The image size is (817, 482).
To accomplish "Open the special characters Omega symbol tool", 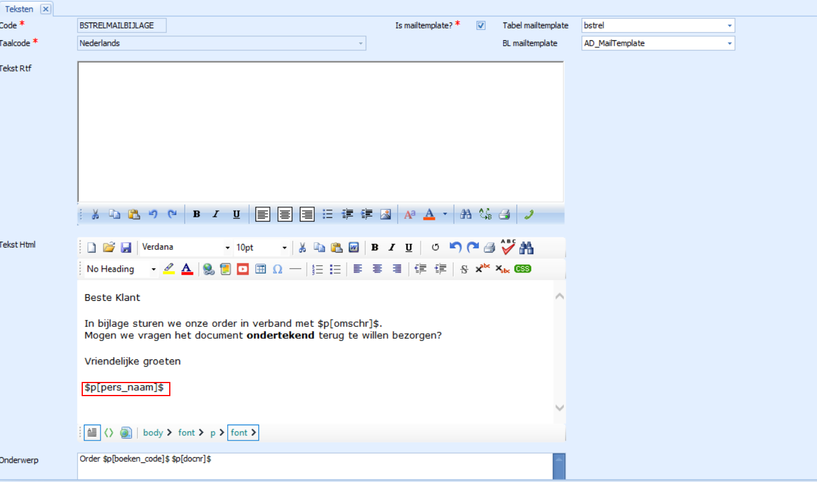I will (x=277, y=269).
